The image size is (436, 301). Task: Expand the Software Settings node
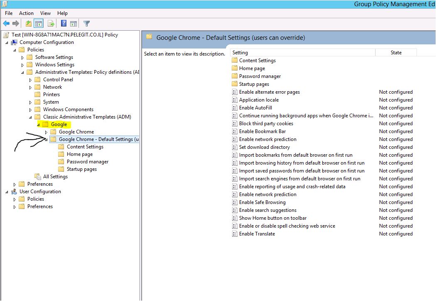pyautogui.click(x=22, y=58)
